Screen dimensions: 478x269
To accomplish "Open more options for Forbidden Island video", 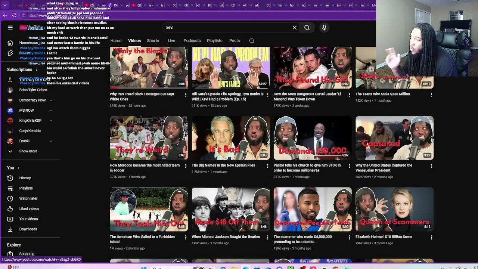I will [x=186, y=237].
